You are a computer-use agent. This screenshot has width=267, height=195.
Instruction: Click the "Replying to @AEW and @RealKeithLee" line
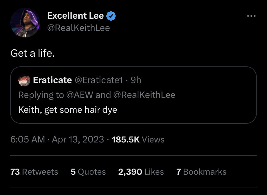tap(97, 95)
